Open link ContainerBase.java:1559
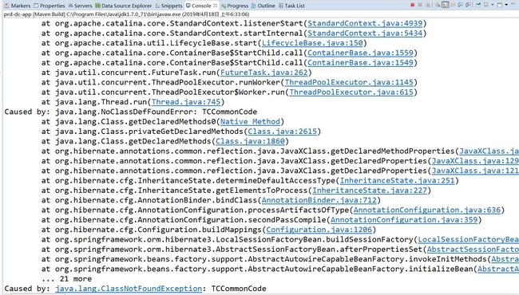The width and height of the screenshot is (519, 295). pos(360,53)
